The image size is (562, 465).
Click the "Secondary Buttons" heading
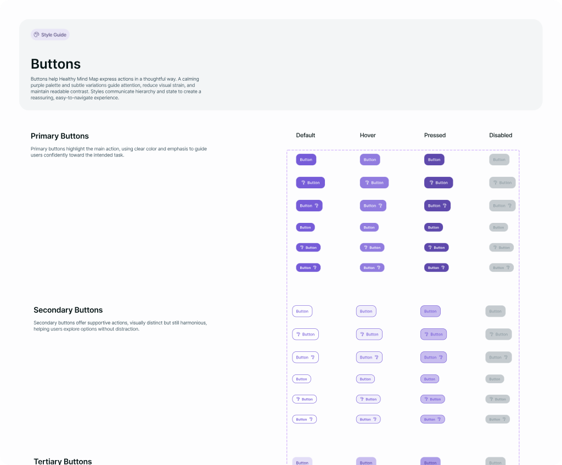coord(68,310)
